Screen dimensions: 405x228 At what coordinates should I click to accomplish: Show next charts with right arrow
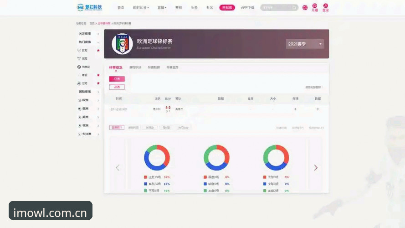316,167
